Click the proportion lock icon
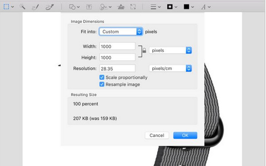The image size is (266, 166). pos(144,51)
